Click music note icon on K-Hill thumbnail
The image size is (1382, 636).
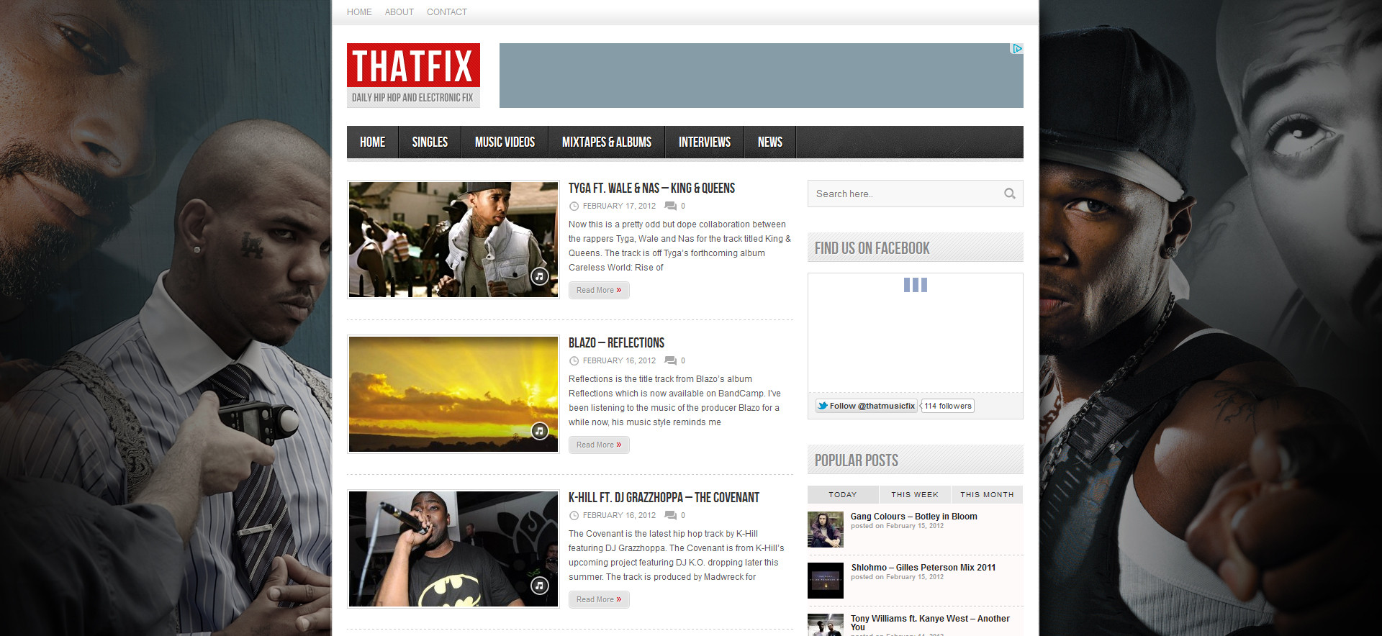540,586
